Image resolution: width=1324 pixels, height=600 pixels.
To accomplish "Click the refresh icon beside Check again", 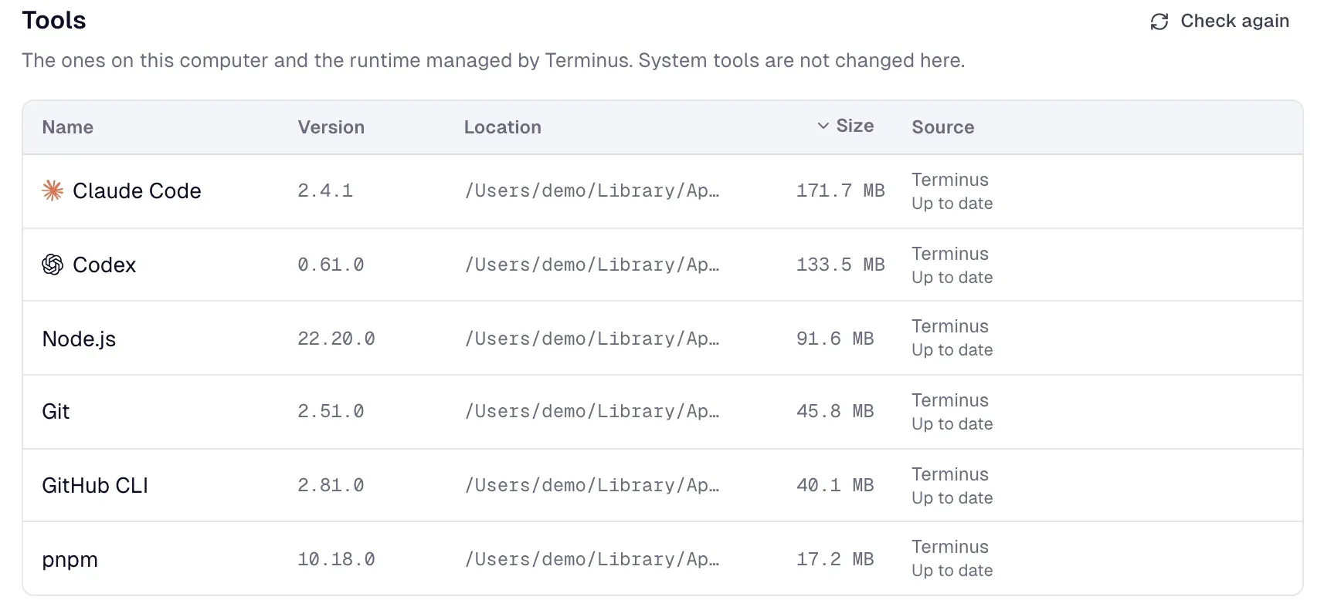I will pos(1159,22).
